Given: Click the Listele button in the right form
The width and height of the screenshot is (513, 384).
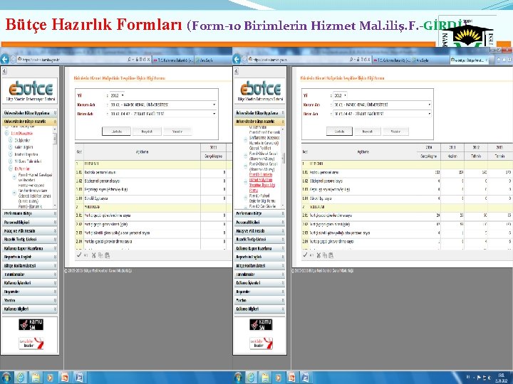Looking at the screenshot, I should [339, 132].
